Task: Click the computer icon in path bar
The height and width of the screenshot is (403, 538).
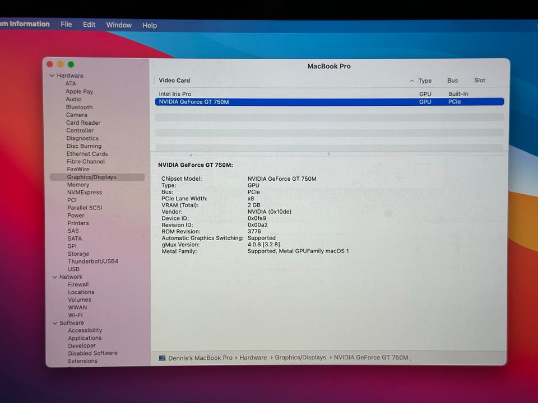Action: (x=162, y=358)
